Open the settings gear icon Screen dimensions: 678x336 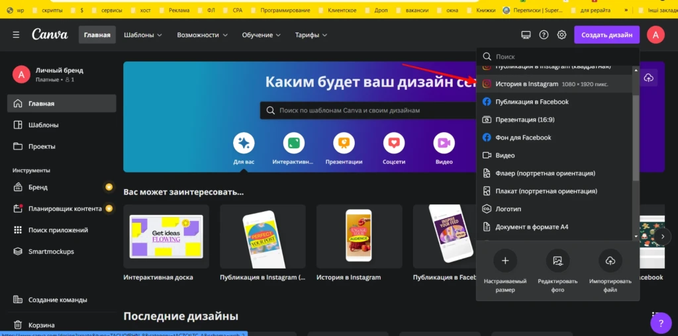[x=561, y=35]
